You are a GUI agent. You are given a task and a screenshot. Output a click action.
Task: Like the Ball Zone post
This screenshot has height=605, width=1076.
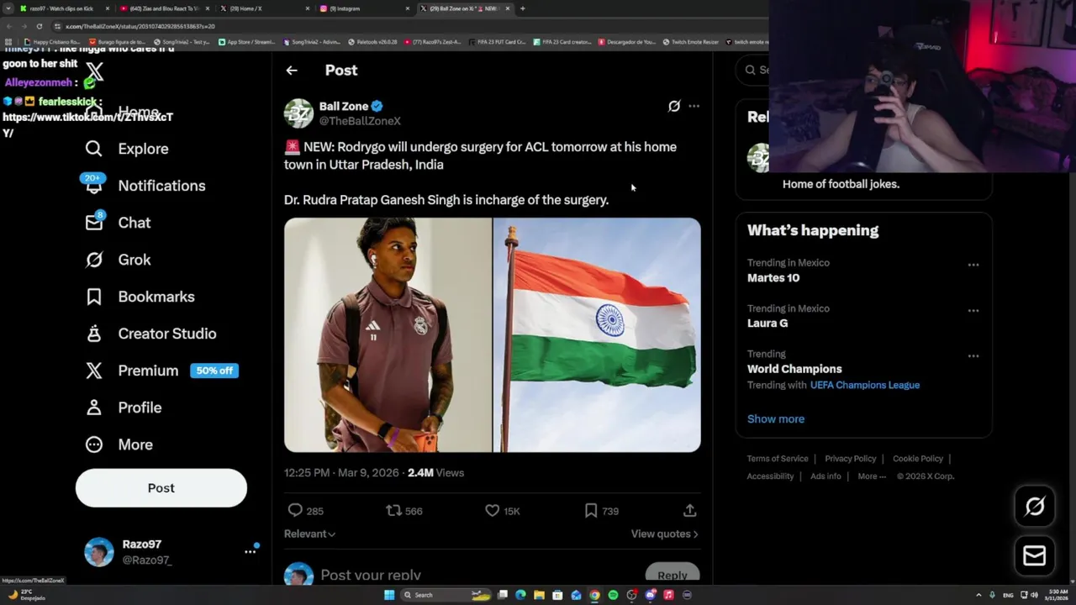493,510
